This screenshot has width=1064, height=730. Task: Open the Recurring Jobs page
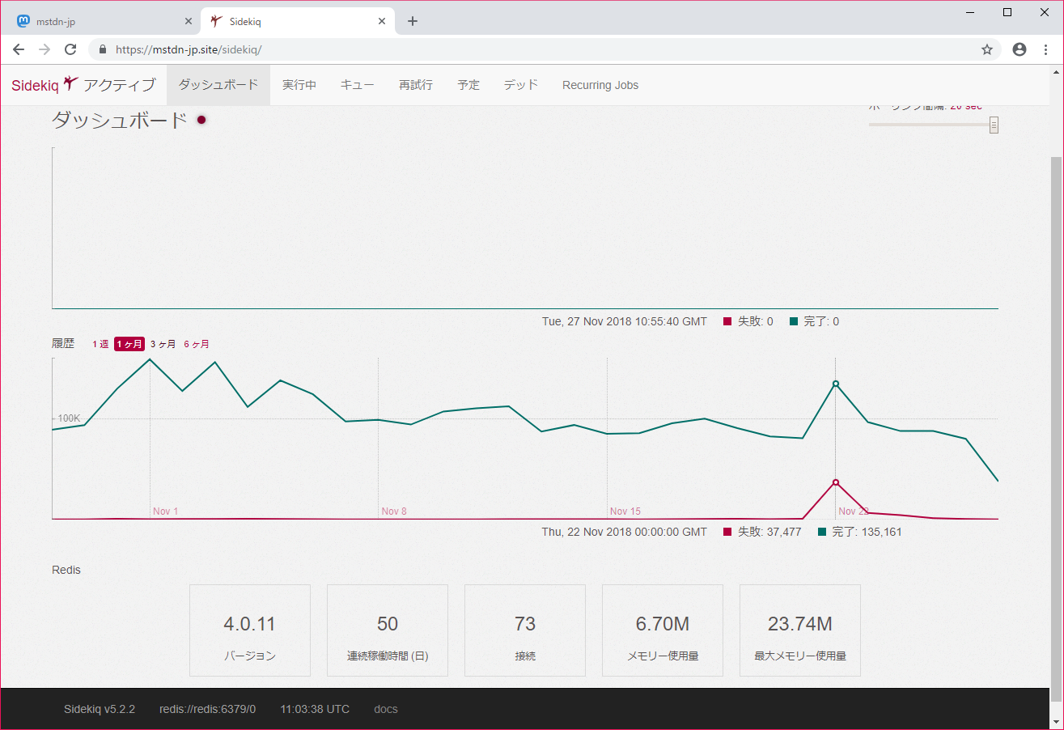coord(600,85)
